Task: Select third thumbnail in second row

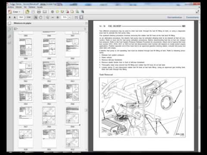Action: [72, 47]
